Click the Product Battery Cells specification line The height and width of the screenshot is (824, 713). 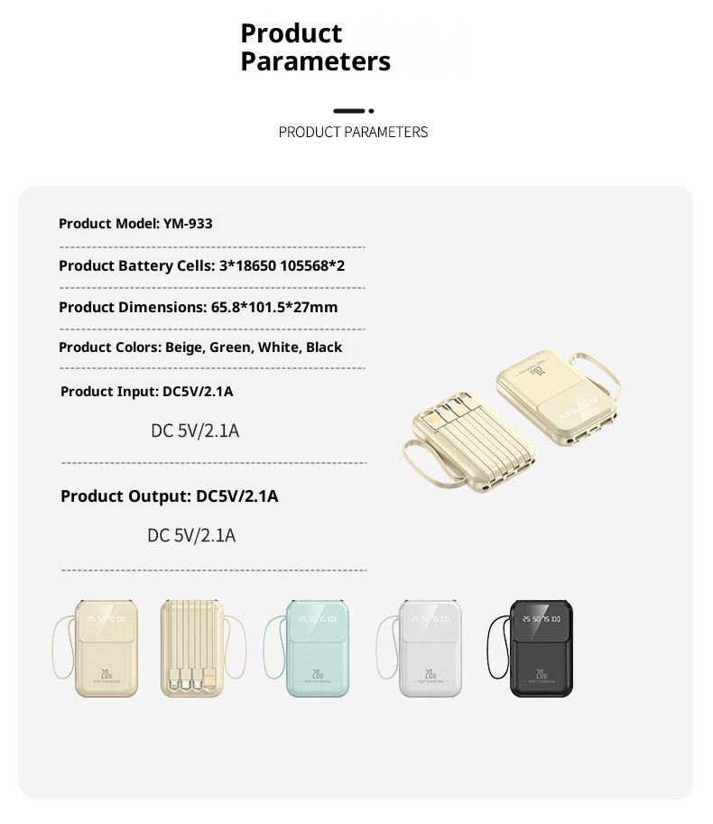pyautogui.click(x=201, y=266)
